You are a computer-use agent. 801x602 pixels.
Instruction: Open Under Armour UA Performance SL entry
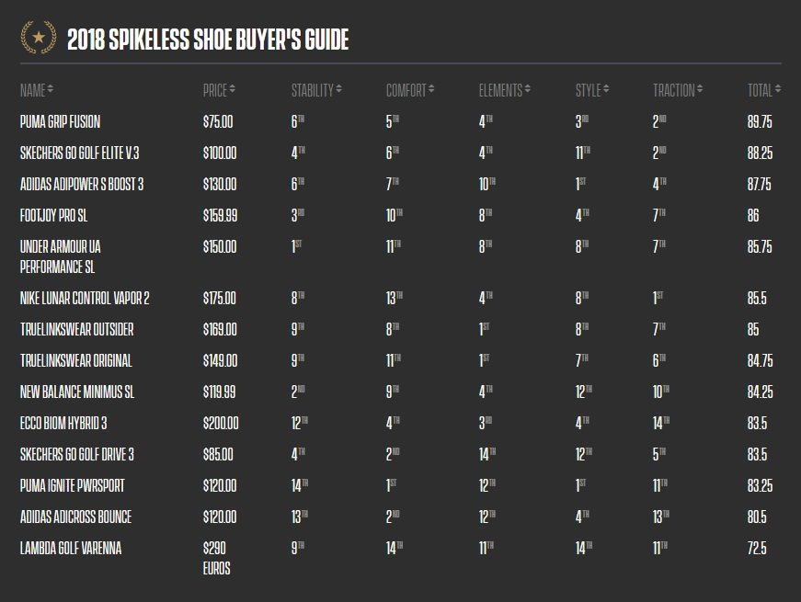pyautogui.click(x=61, y=256)
